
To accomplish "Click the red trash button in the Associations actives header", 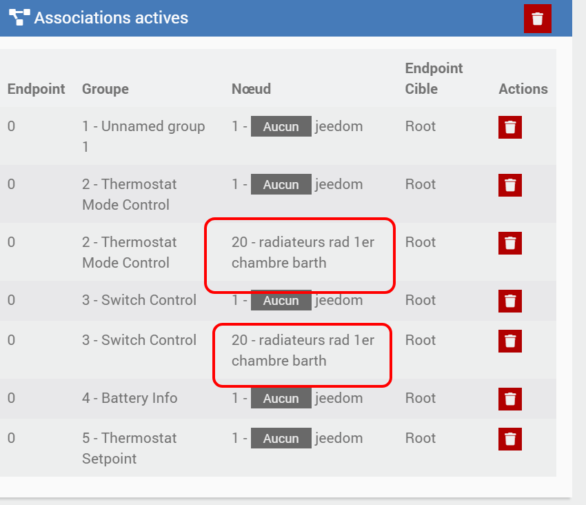I will click(537, 19).
